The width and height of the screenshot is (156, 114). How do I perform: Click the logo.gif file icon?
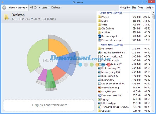99,99
